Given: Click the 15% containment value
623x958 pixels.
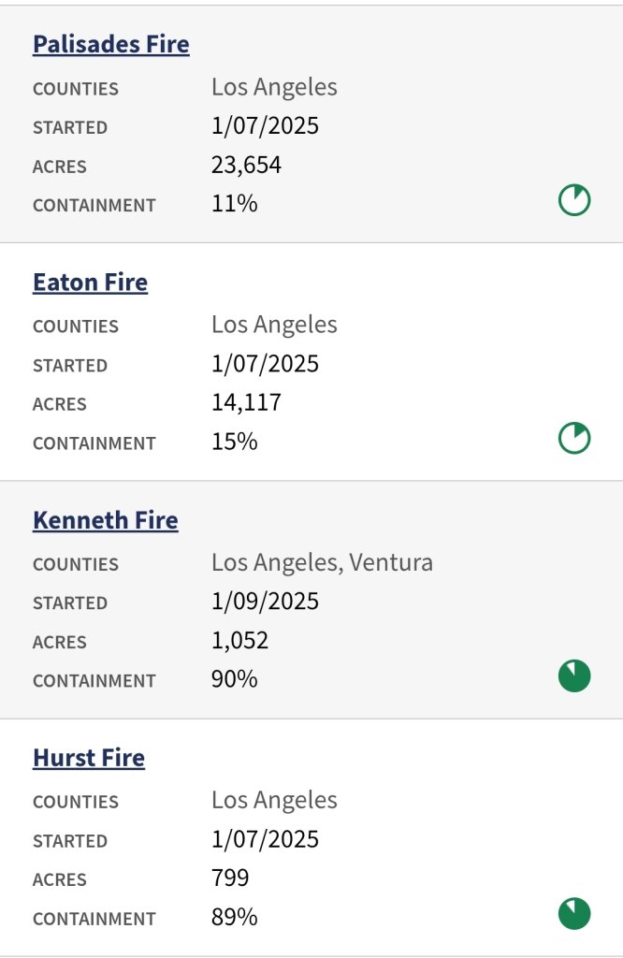Looking at the screenshot, I should click(234, 442).
